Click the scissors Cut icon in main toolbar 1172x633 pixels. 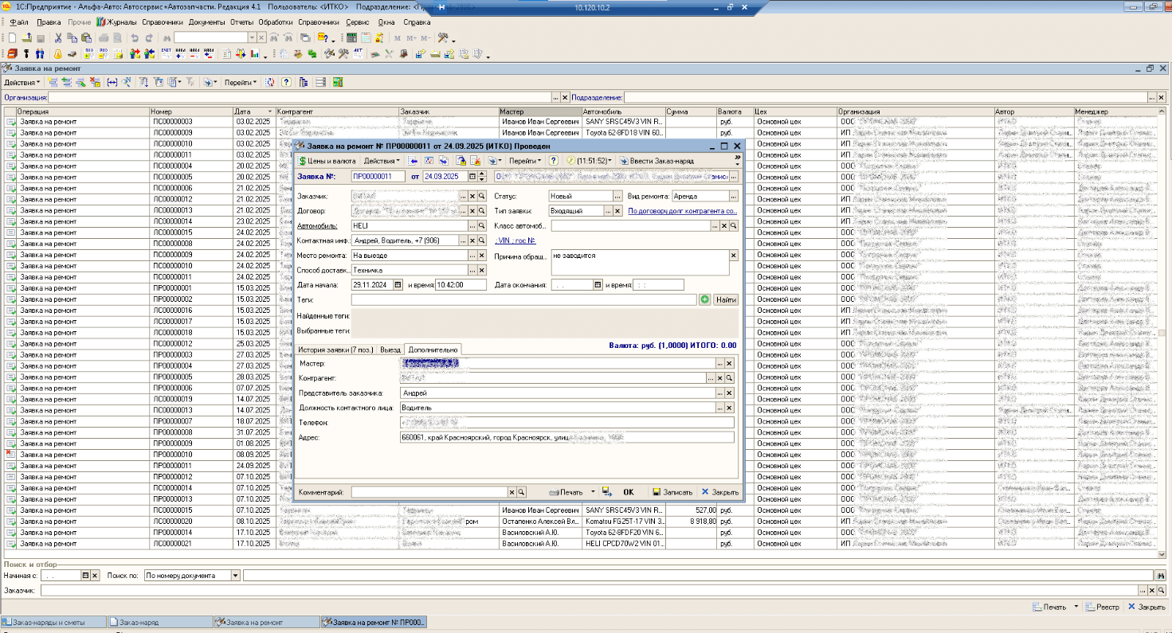(58, 37)
